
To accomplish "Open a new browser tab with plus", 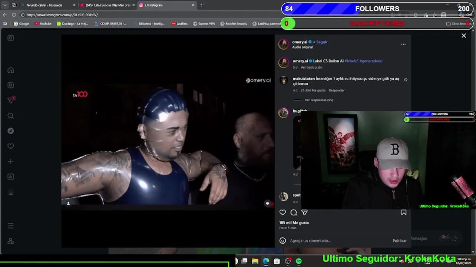I will [x=202, y=5].
